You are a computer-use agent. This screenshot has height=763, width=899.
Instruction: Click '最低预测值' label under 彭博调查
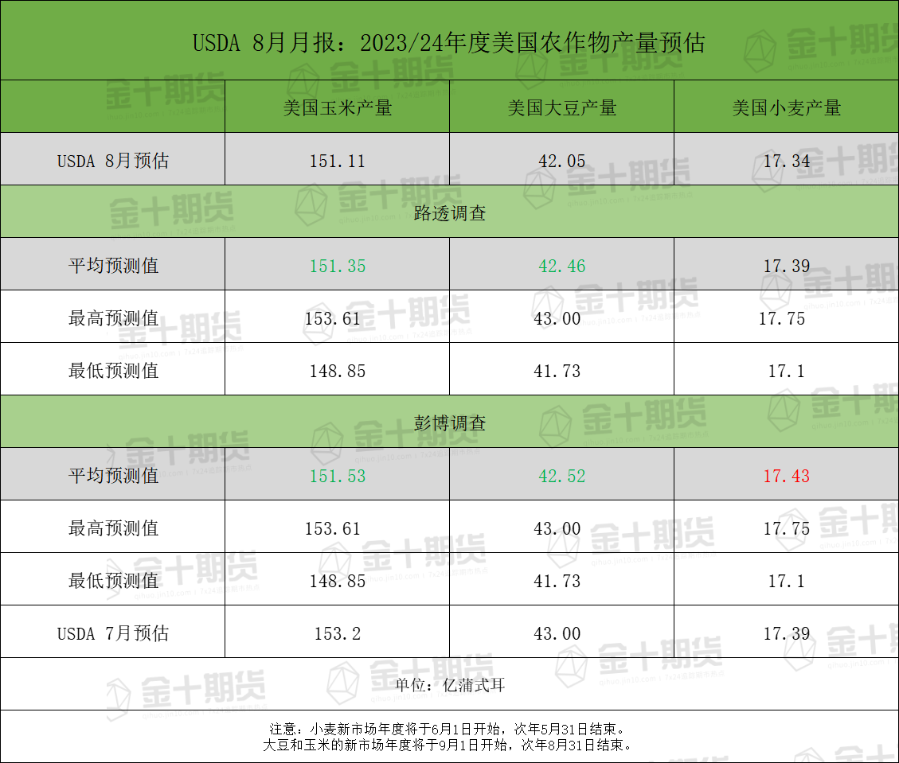click(113, 581)
